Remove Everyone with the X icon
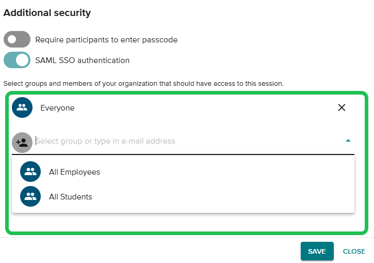 tap(342, 107)
